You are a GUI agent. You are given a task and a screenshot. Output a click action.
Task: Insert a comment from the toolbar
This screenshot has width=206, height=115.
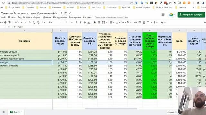coord(140,22)
